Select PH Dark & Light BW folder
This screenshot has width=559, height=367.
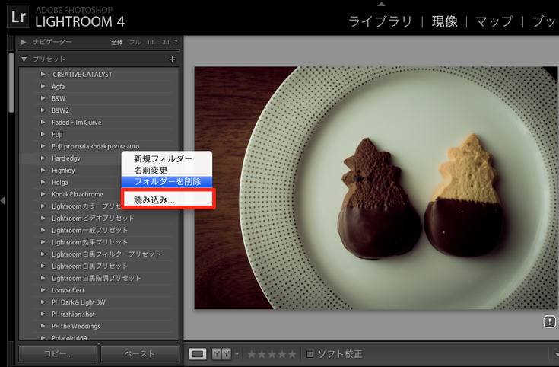[78, 302]
